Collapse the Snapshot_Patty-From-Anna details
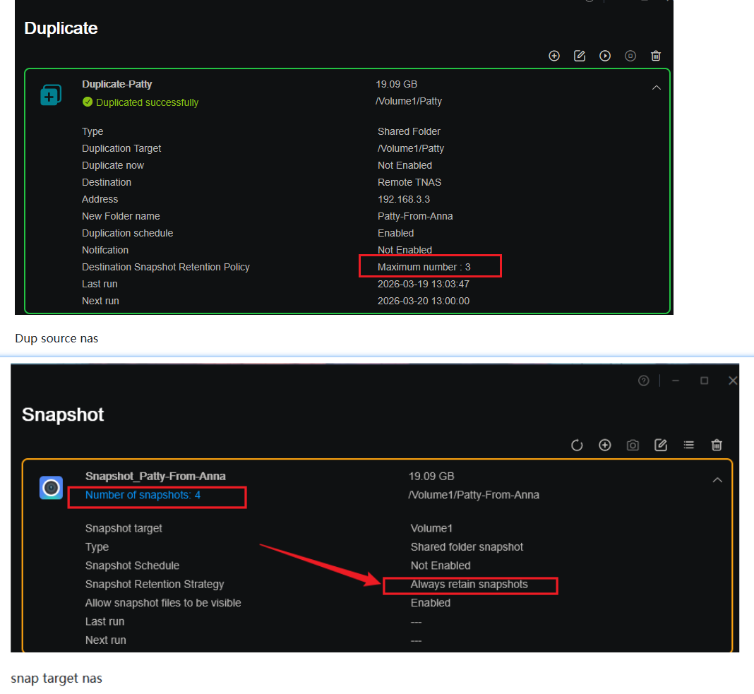754x694 pixels. (717, 480)
